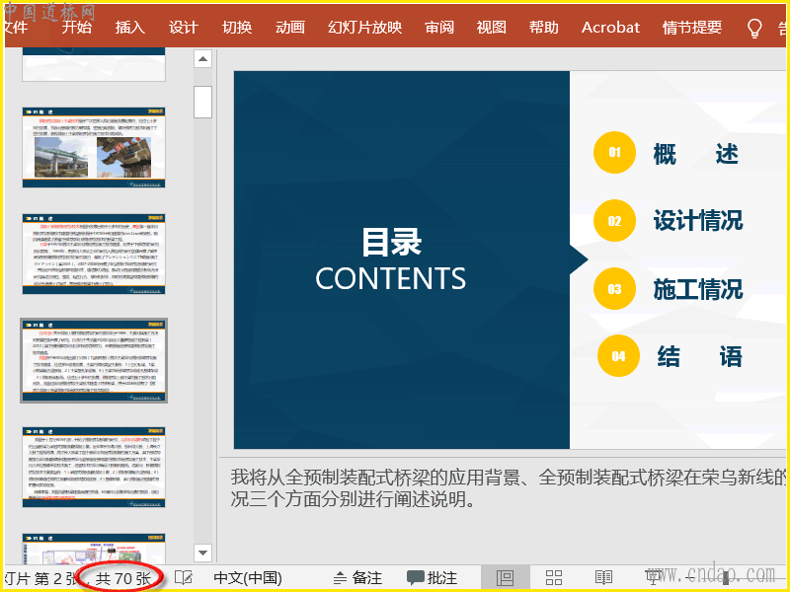The height and width of the screenshot is (592, 790).
Task: Click the Tell Me lightbulb icon
Action: (x=754, y=28)
